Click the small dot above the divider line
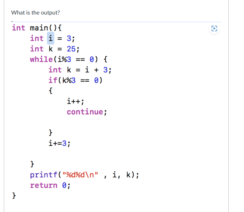 point(12,20)
